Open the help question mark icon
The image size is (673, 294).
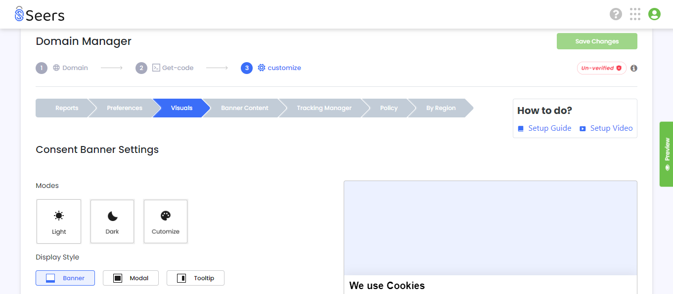coord(616,14)
